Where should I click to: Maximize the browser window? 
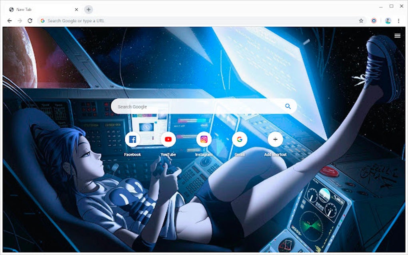[x=391, y=6]
